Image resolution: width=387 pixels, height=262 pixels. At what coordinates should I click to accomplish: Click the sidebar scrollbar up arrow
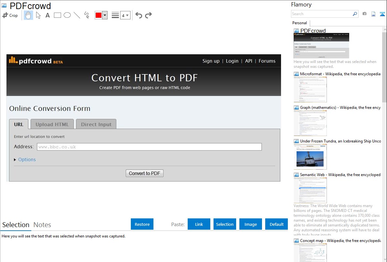click(384, 30)
